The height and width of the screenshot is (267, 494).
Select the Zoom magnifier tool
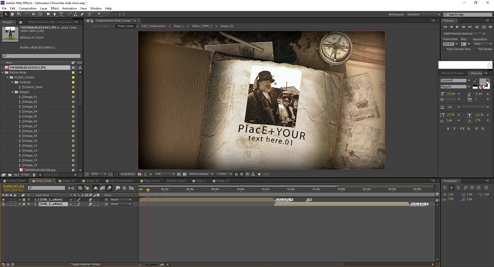coord(19,14)
